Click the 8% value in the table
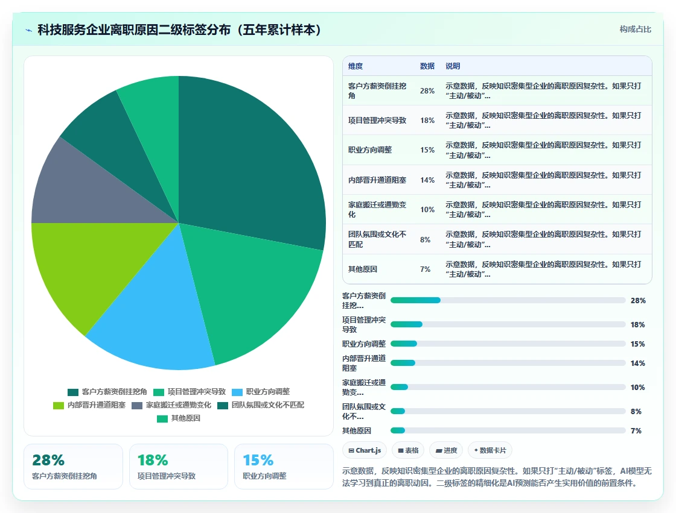The width and height of the screenshot is (676, 513). (x=425, y=239)
